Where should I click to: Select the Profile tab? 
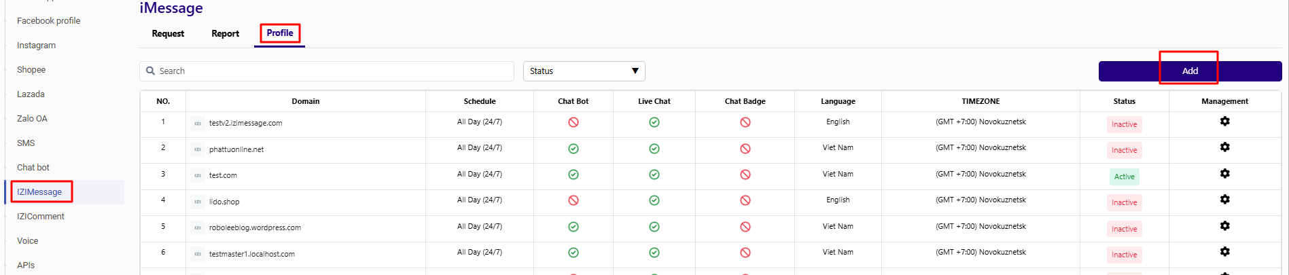[280, 33]
